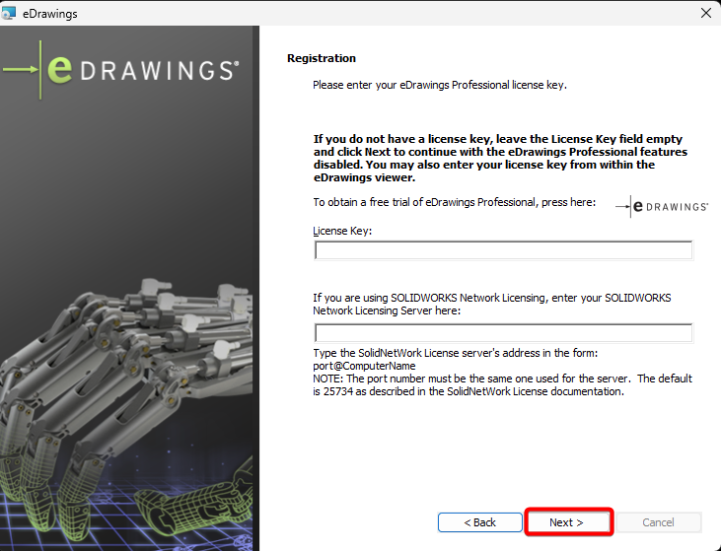Screen dimensions: 721x551
Task: Focus the SOLIDWORKS Network Licensing Server field
Action: 503,333
